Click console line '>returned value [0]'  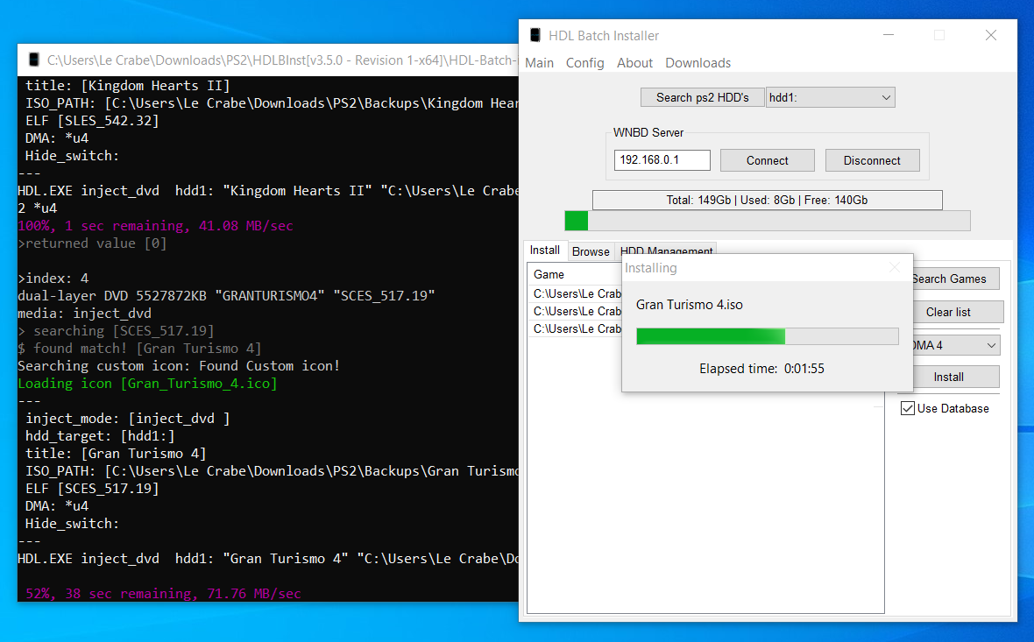[92, 243]
